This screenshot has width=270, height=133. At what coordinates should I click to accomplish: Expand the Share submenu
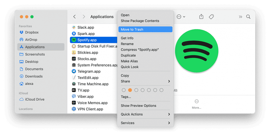[x=145, y=81]
